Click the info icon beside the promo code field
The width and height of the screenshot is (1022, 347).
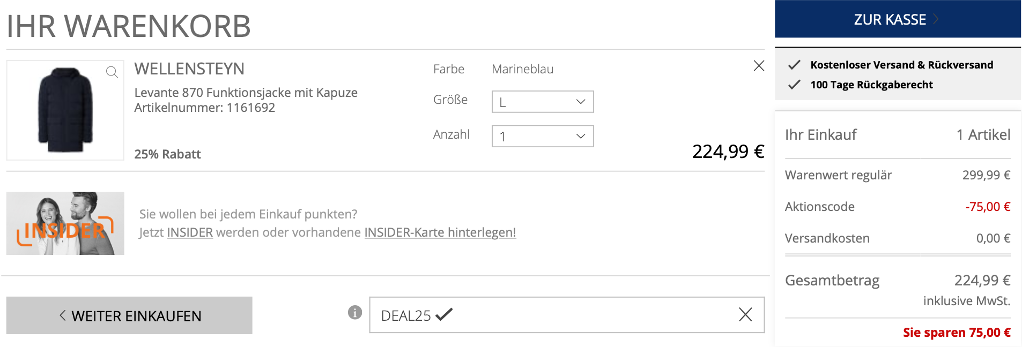coord(354,313)
